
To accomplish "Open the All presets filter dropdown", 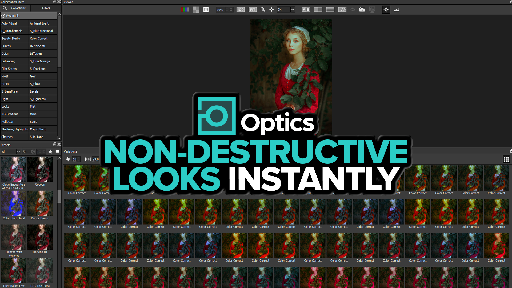I will point(11,151).
